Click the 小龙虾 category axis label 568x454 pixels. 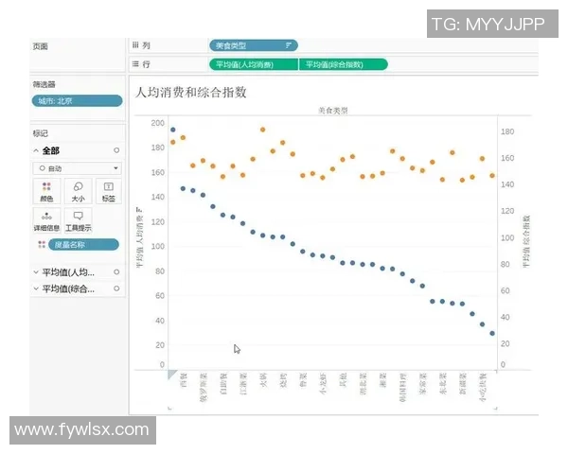(323, 383)
